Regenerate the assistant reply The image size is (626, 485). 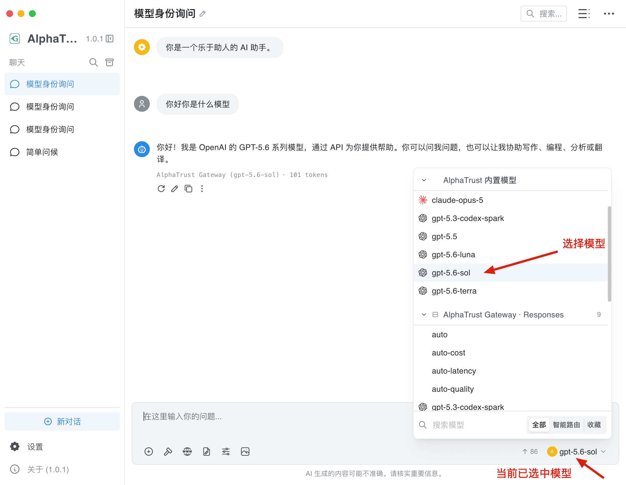[161, 189]
